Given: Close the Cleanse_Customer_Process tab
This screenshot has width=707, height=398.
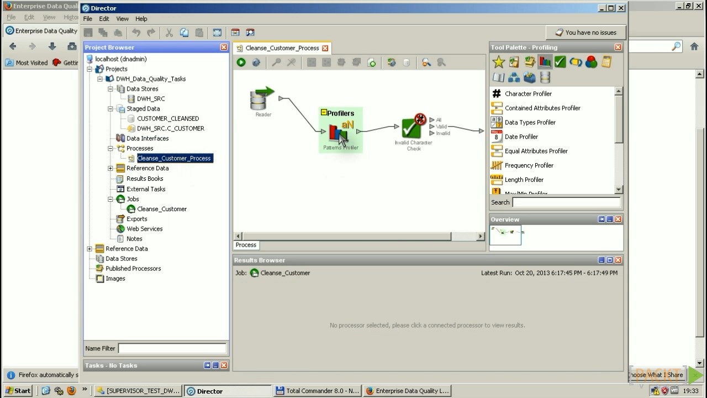Looking at the screenshot, I should [325, 48].
